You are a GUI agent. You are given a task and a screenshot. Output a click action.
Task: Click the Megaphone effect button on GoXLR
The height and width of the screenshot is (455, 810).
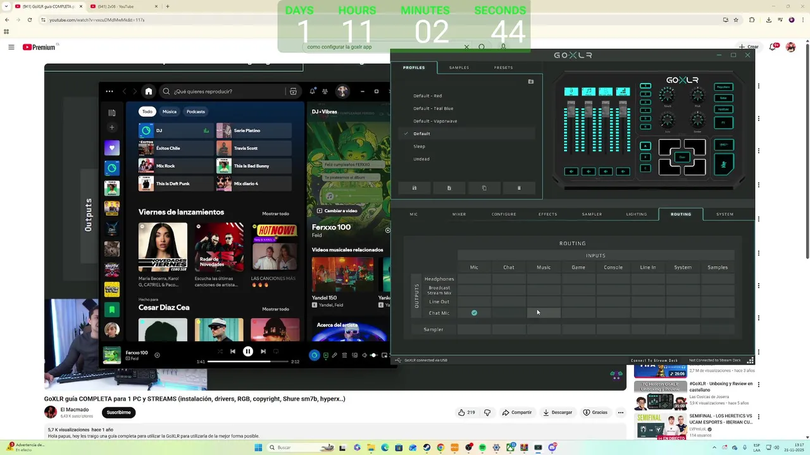pos(724,87)
